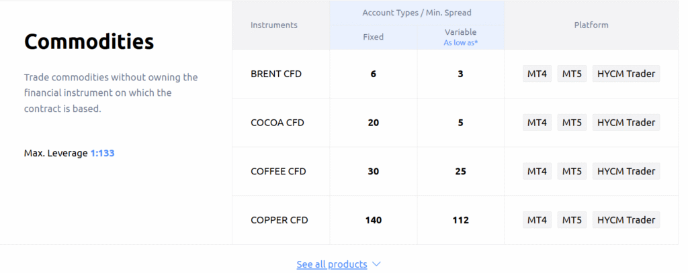The image size is (688, 273).
Task: Select the COPPER CFD instrument name
Action: [278, 220]
